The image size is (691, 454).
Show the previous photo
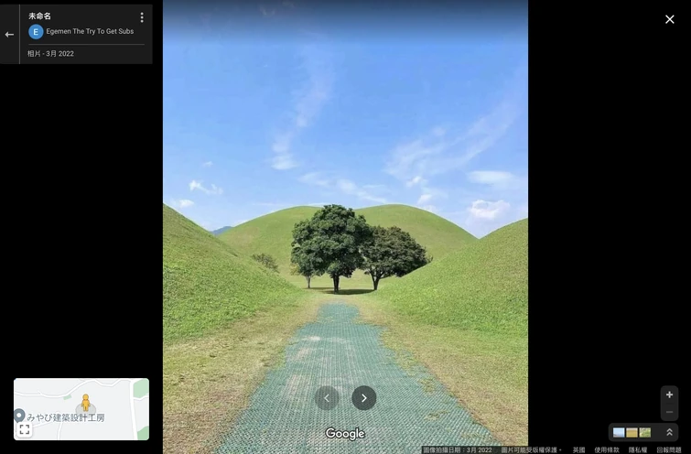click(x=327, y=398)
